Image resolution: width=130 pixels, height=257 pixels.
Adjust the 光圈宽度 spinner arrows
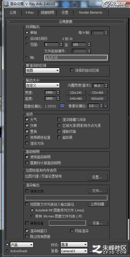pos(106,85)
